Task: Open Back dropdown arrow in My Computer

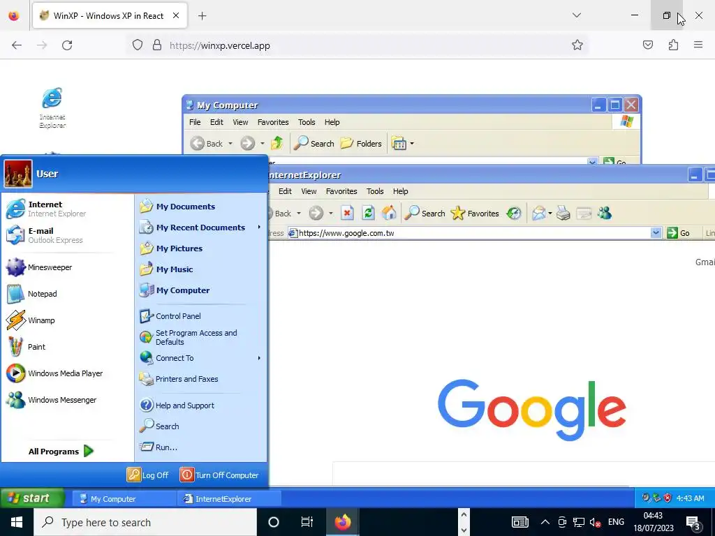Action: 230,144
